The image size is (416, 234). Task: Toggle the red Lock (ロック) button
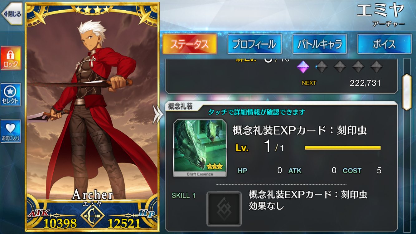[11, 58]
